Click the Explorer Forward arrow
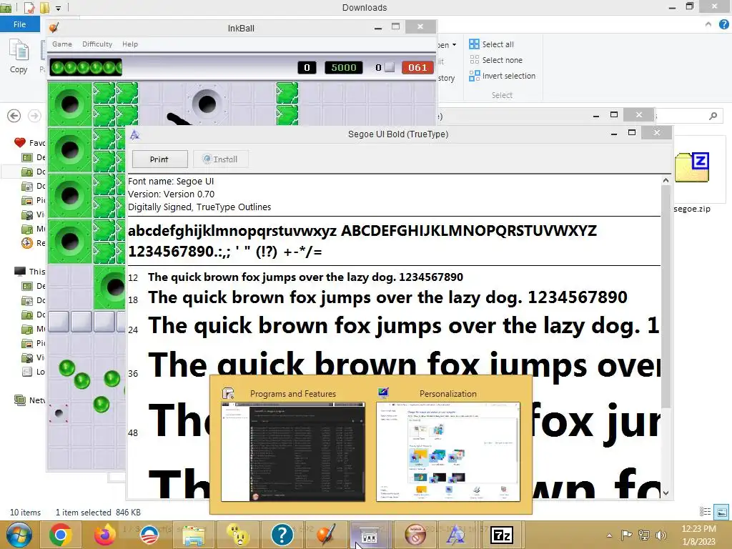This screenshot has height=549, width=732. pos(34,116)
